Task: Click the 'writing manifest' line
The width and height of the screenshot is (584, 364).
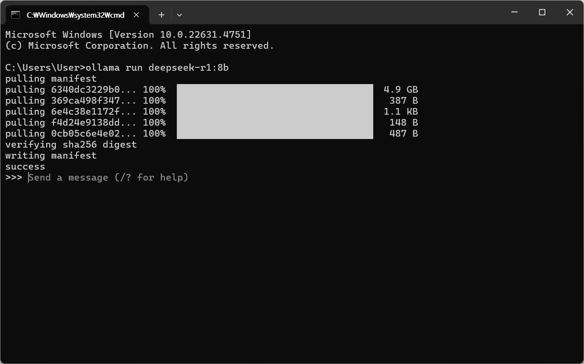Action: coord(51,156)
